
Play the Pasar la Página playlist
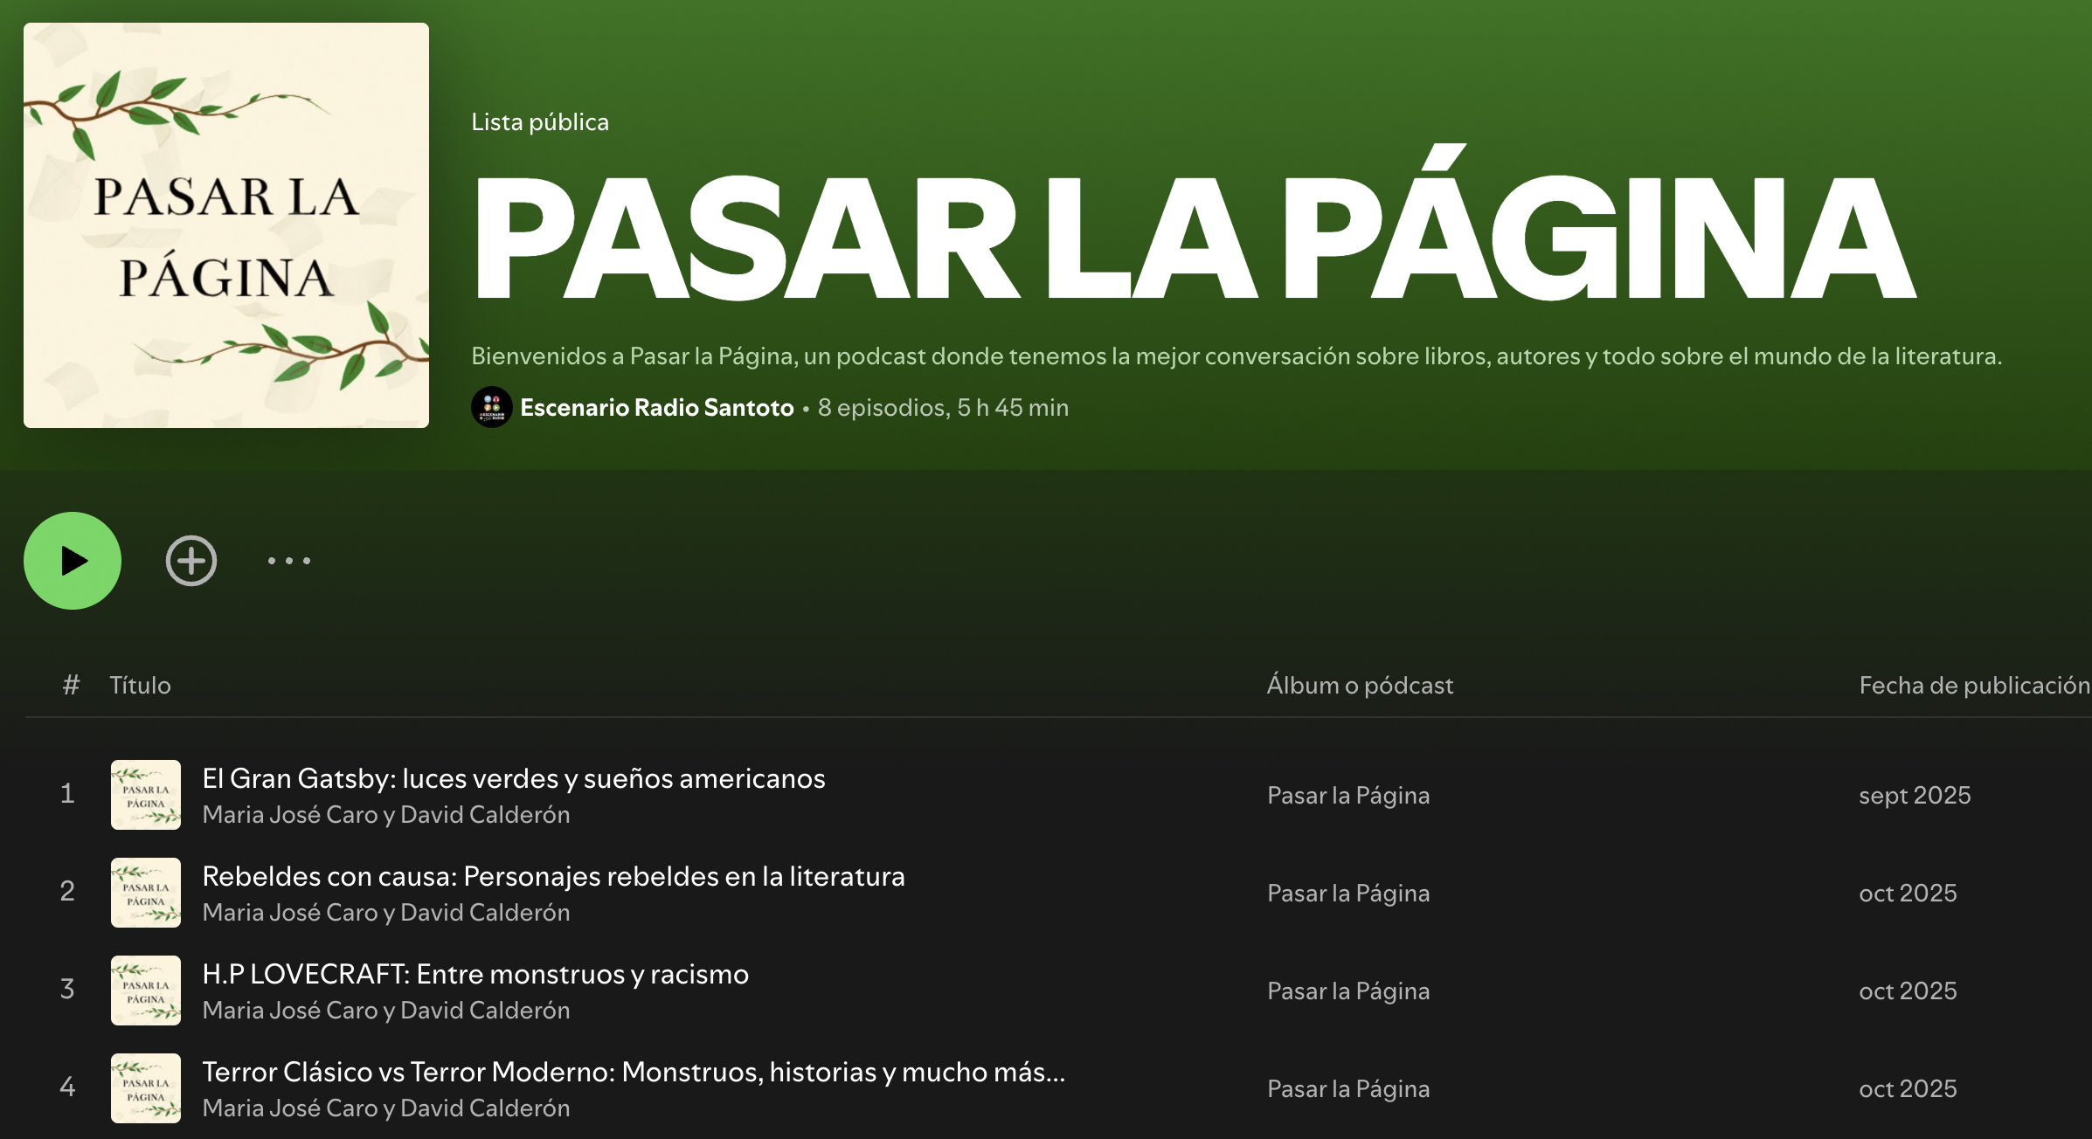73,561
